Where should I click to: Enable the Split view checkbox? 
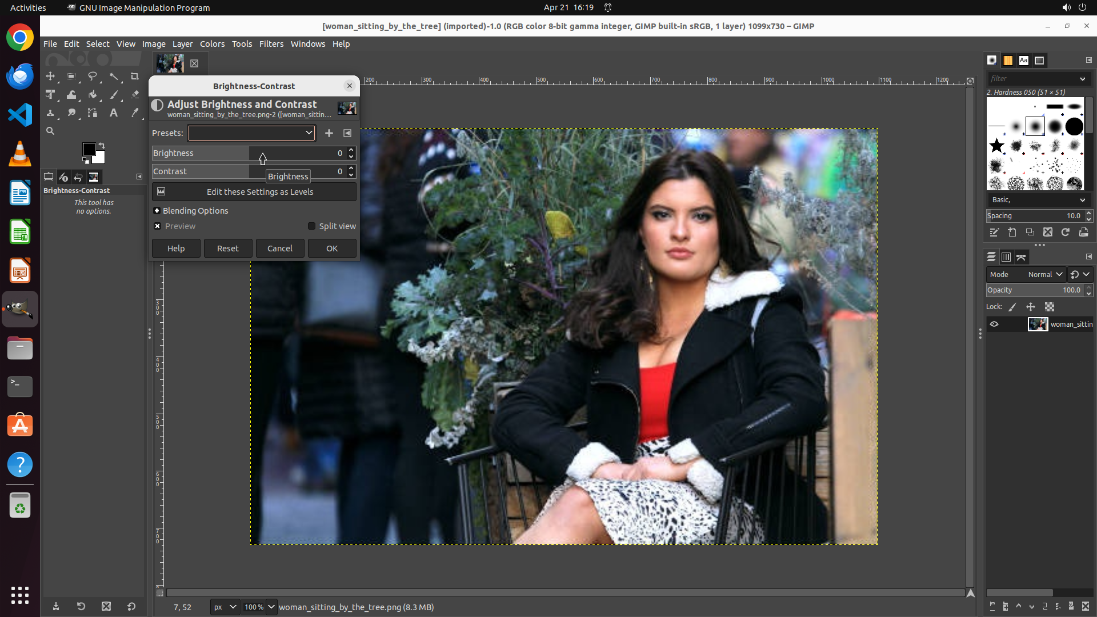tap(312, 226)
